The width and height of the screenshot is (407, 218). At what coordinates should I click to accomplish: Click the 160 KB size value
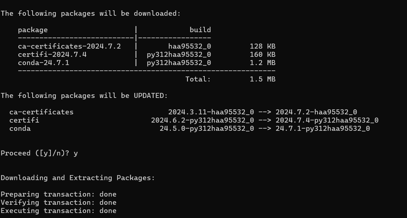(x=262, y=54)
